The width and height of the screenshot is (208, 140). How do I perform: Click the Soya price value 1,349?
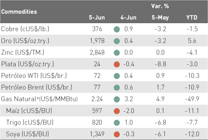click(97, 134)
